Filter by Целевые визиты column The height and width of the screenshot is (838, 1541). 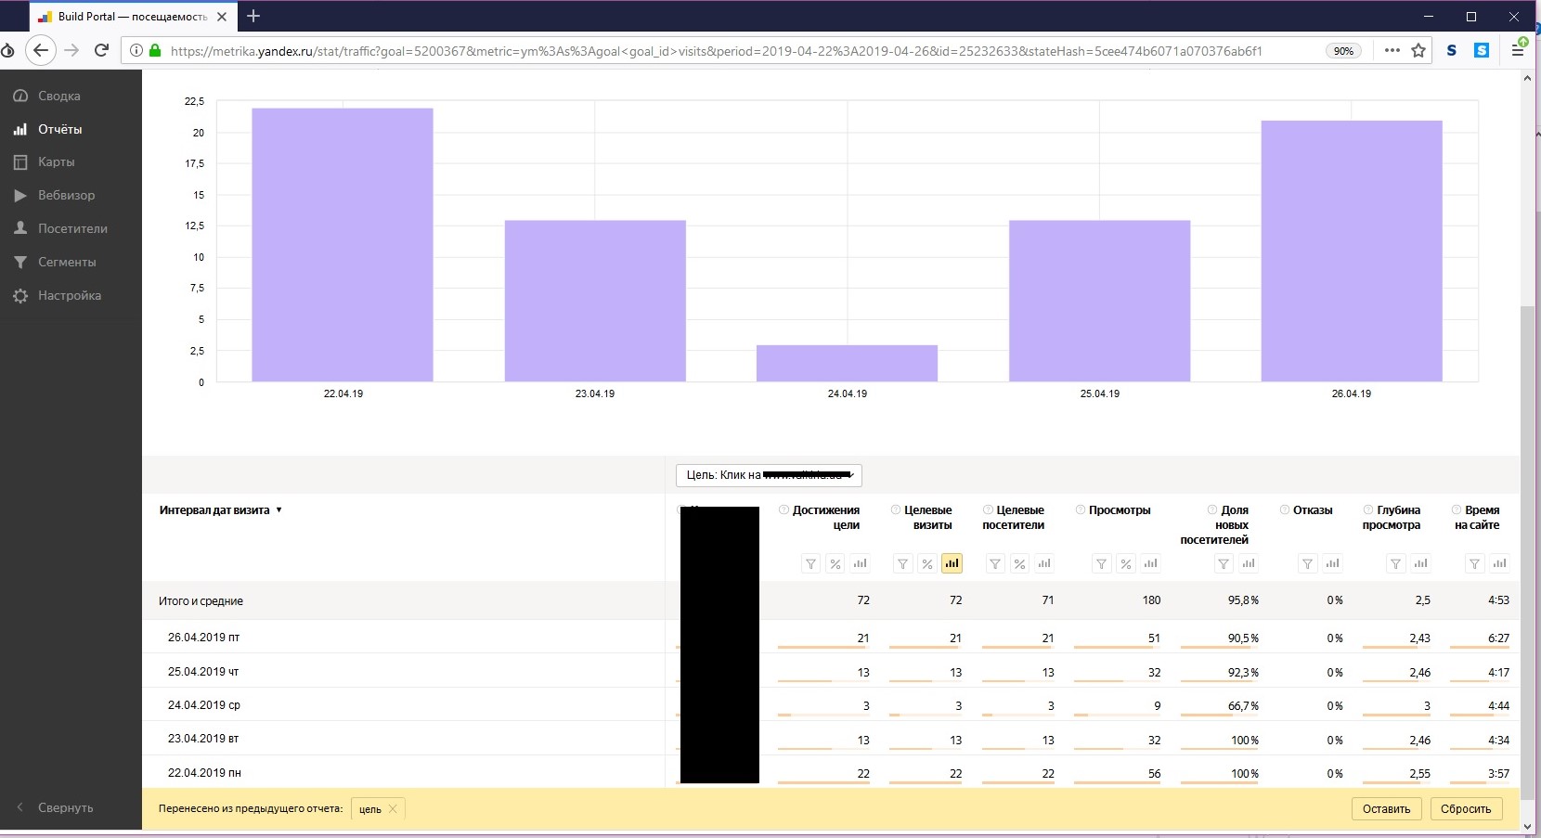tap(902, 563)
